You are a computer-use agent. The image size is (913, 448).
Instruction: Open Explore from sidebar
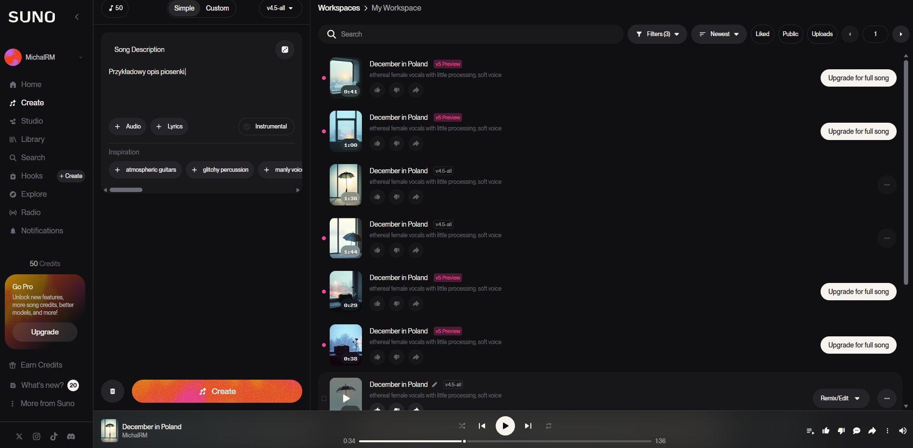click(x=28, y=194)
